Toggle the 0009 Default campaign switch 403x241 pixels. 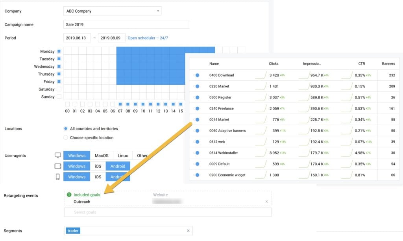point(196,163)
